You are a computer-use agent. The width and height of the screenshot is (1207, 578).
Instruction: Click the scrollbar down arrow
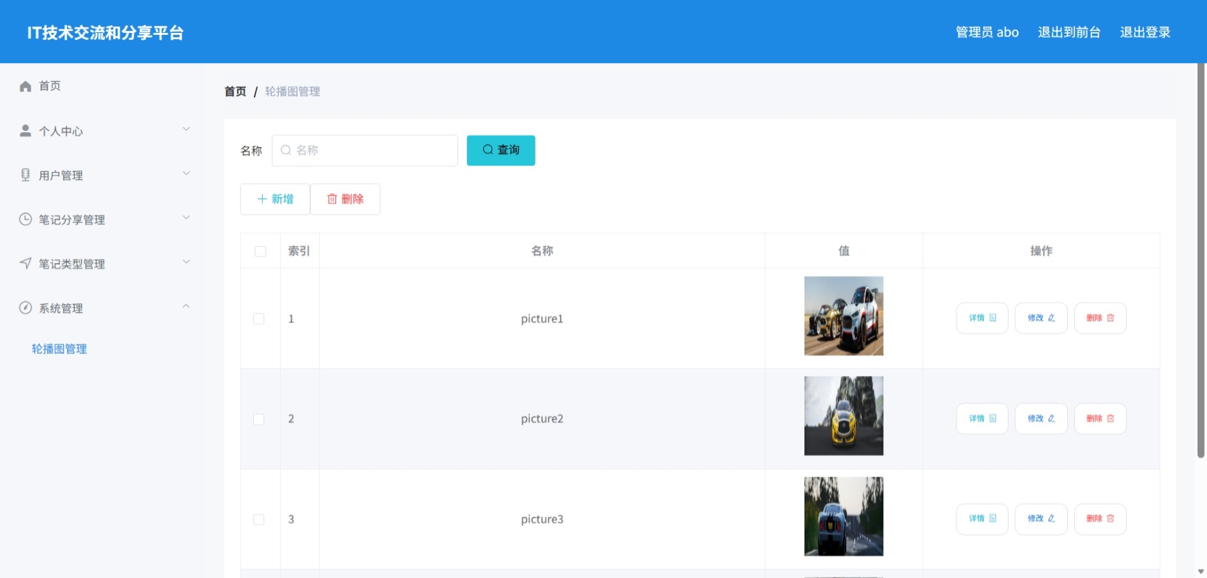click(1201, 571)
